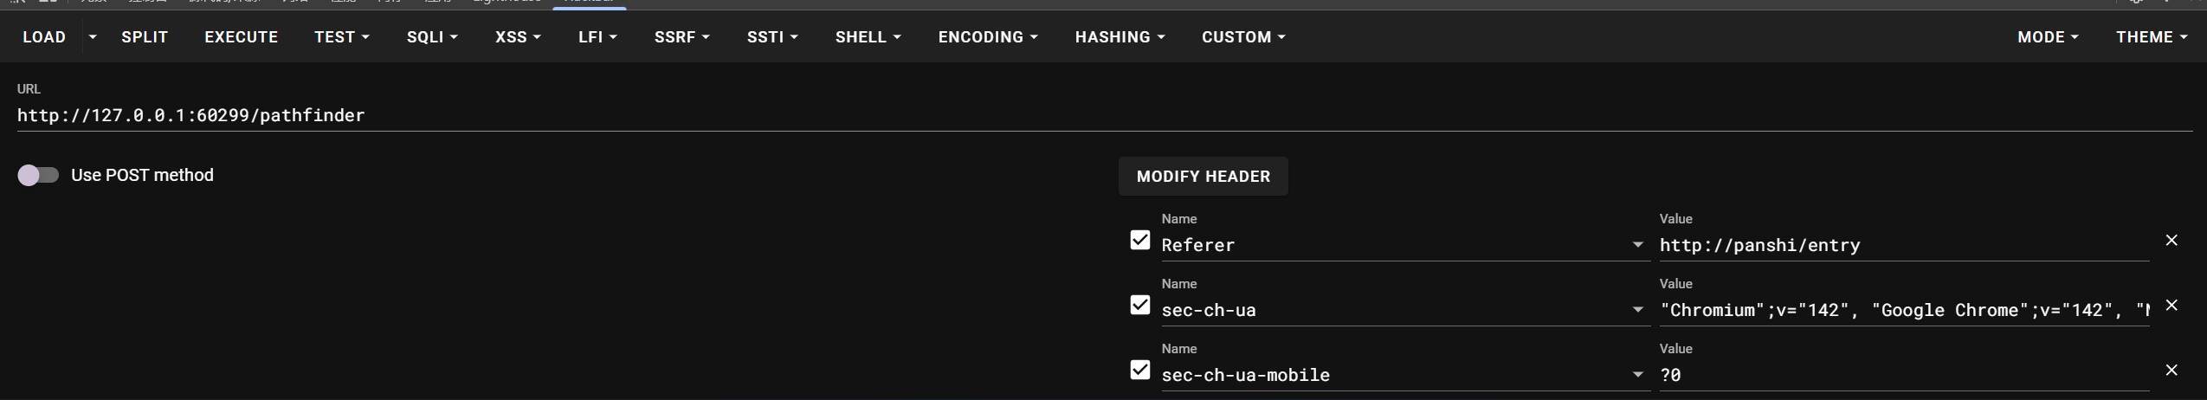This screenshot has width=2207, height=400.
Task: Uncheck the Referer header checkbox
Action: (1140, 240)
